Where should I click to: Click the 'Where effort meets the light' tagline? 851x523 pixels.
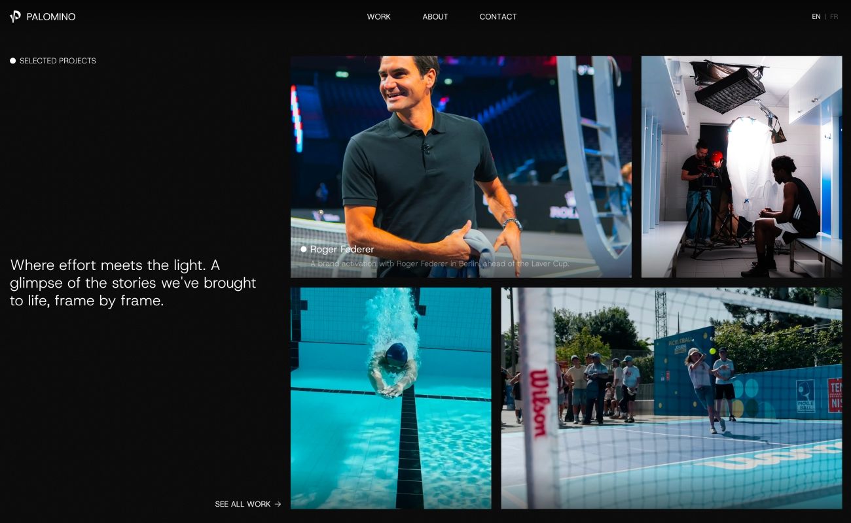(133, 283)
